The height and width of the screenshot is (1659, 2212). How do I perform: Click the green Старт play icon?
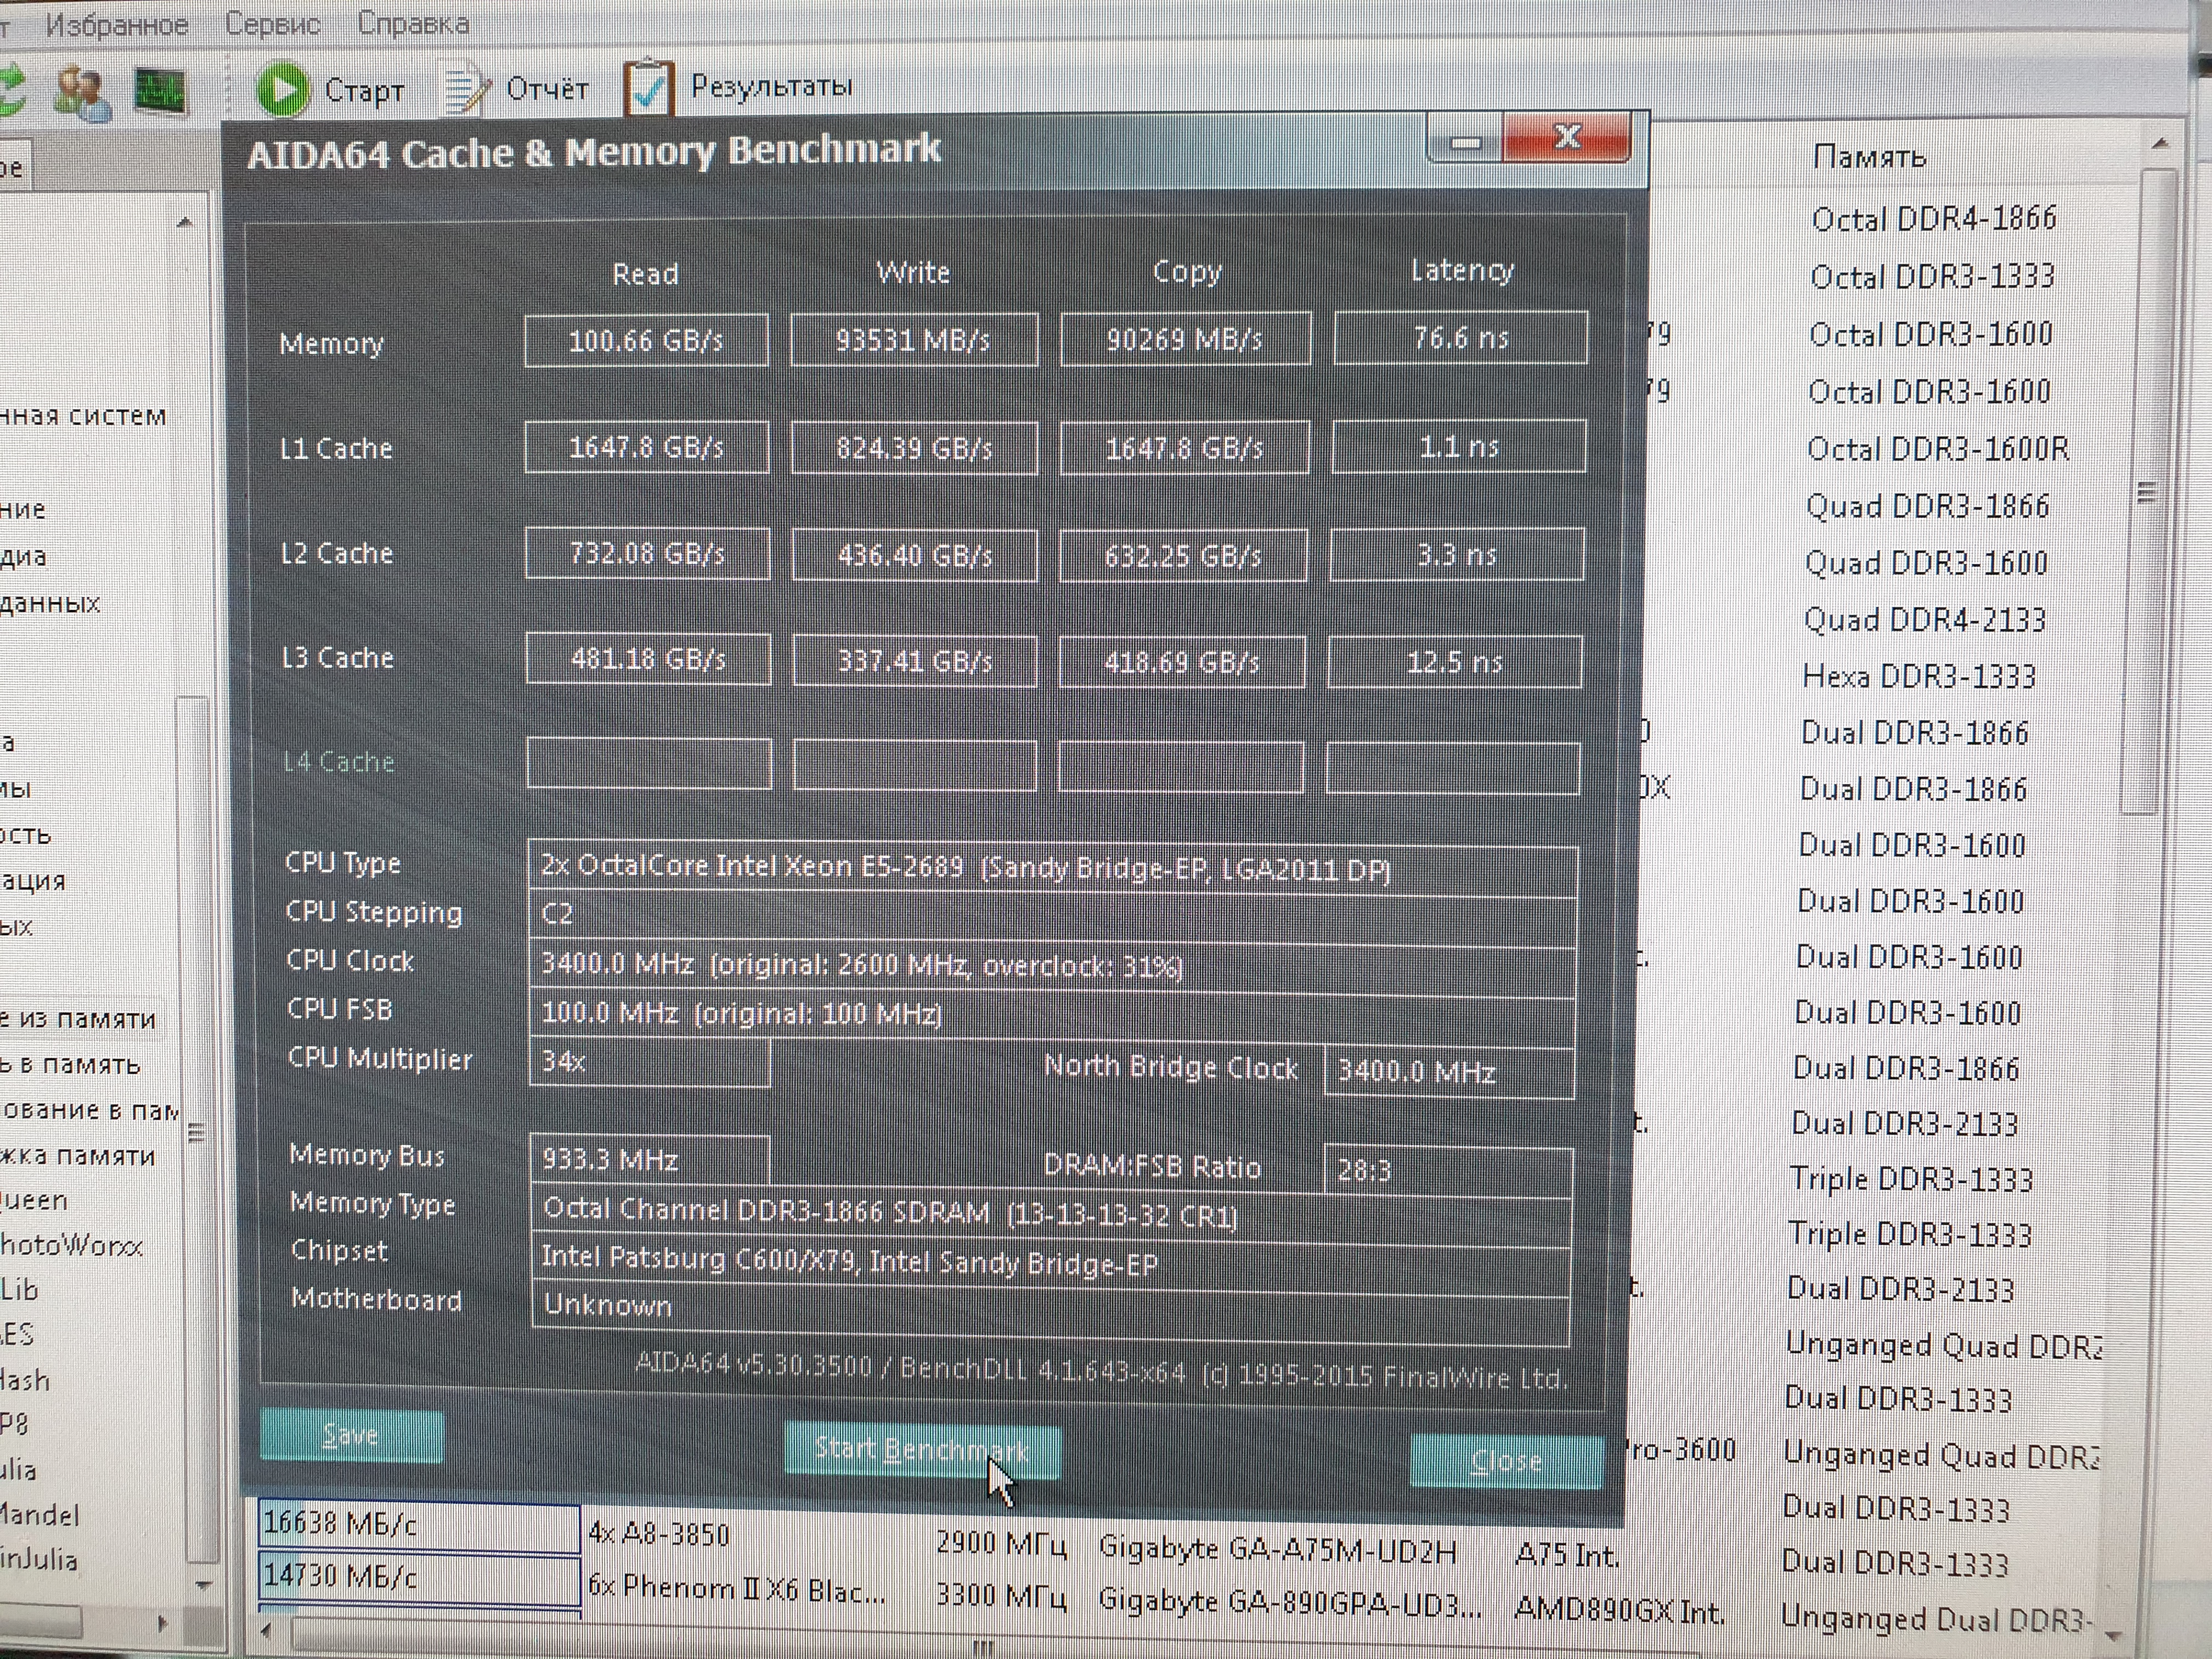[x=283, y=90]
